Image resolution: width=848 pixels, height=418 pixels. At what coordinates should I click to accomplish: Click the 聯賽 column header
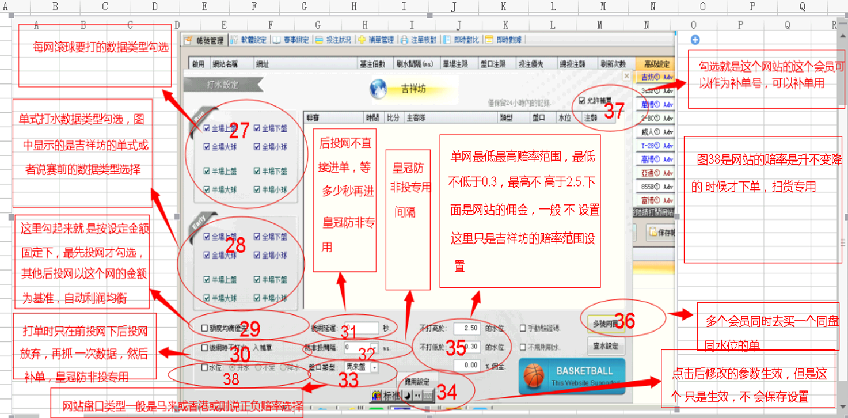click(334, 117)
